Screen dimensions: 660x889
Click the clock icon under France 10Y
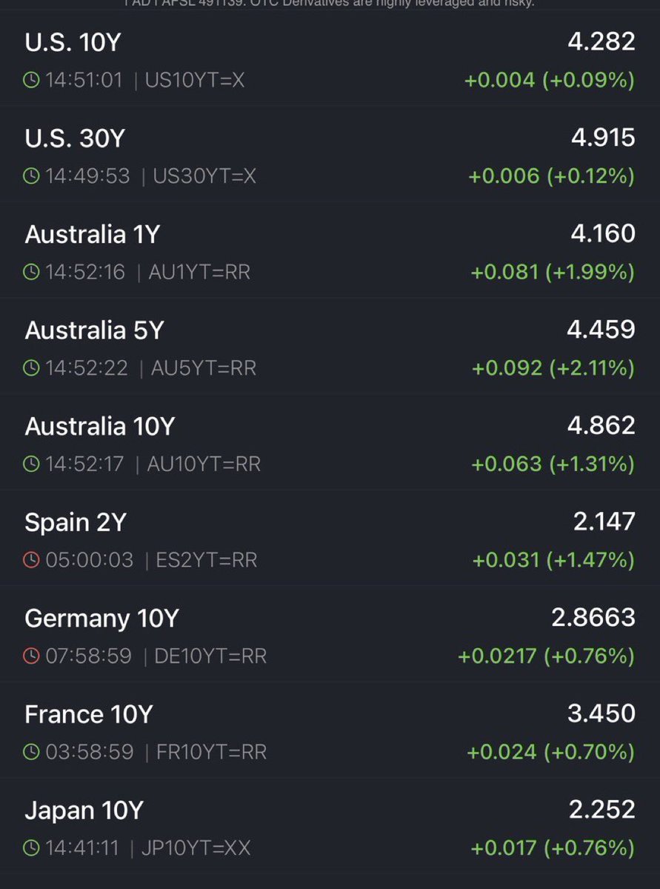coord(32,753)
